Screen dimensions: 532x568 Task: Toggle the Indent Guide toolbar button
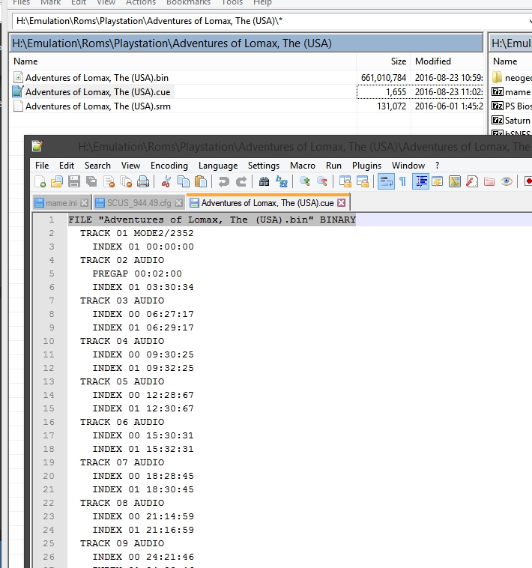coord(420,181)
